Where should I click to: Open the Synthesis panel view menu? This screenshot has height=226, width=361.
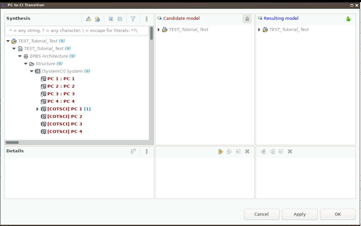pyautogui.click(x=147, y=19)
